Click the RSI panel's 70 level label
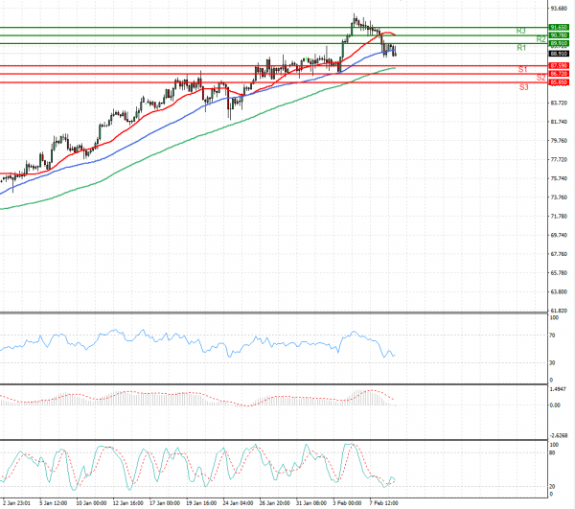 click(553, 335)
